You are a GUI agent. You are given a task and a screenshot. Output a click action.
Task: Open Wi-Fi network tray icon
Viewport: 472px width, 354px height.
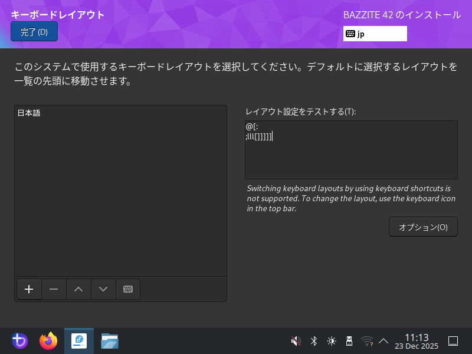367,341
